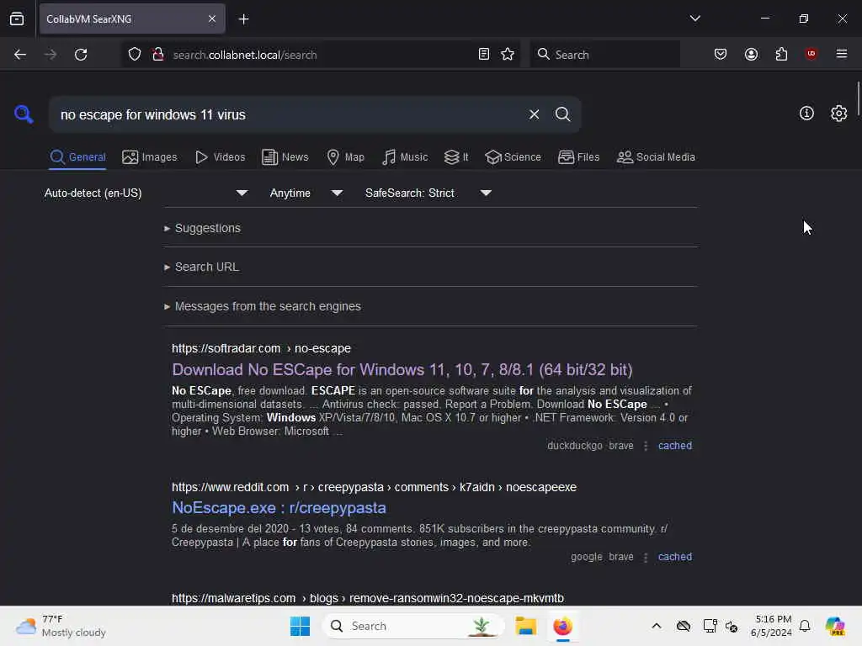The width and height of the screenshot is (862, 646).
Task: Open cached link of softradar result
Action: 675,446
